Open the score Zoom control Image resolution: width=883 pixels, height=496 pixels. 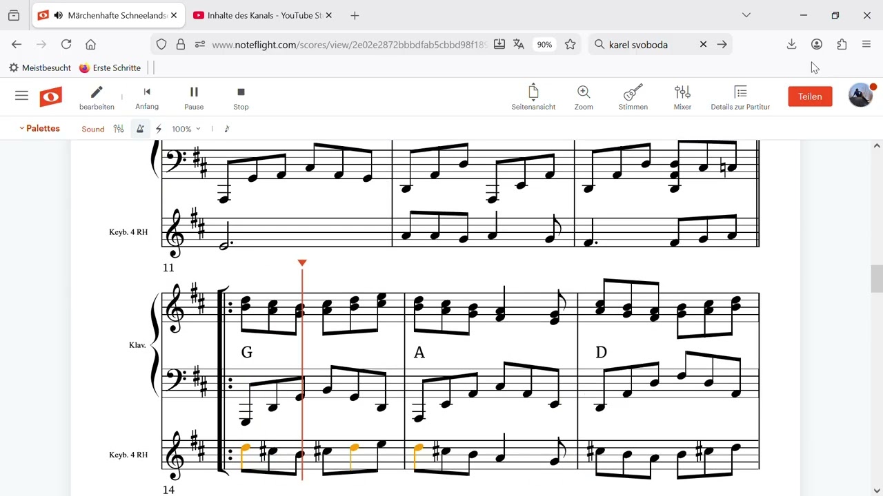click(x=584, y=97)
